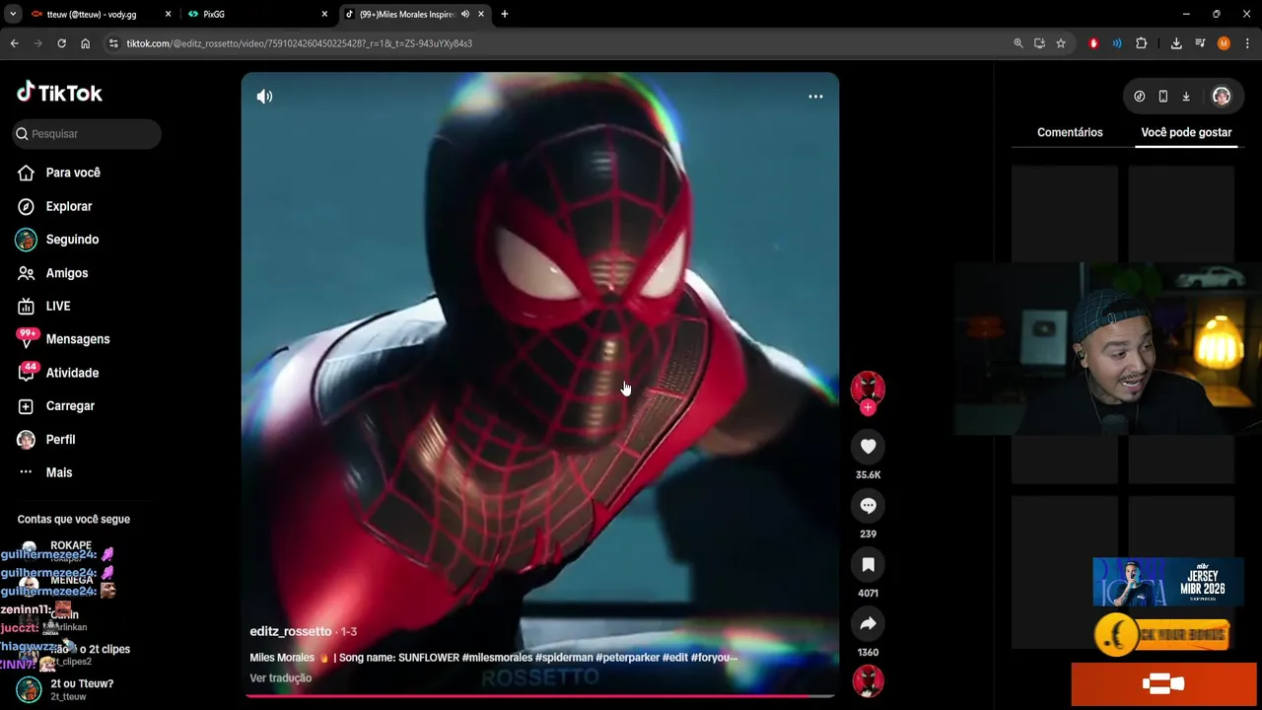Image resolution: width=1262 pixels, height=710 pixels.
Task: Focus the Pesquisar search field
Action: click(87, 134)
